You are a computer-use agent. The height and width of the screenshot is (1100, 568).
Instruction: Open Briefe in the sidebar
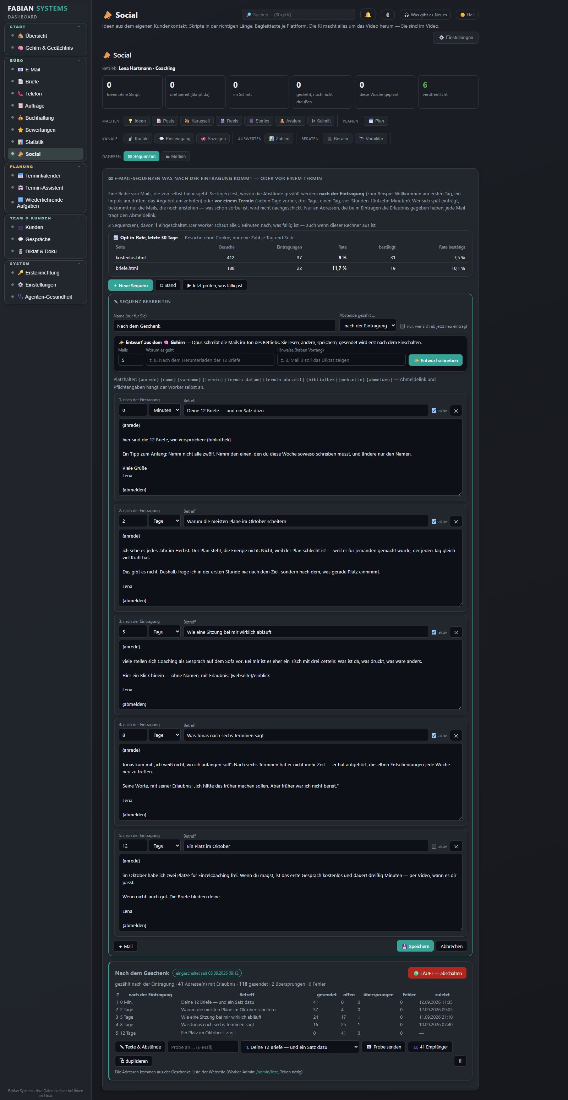click(46, 82)
